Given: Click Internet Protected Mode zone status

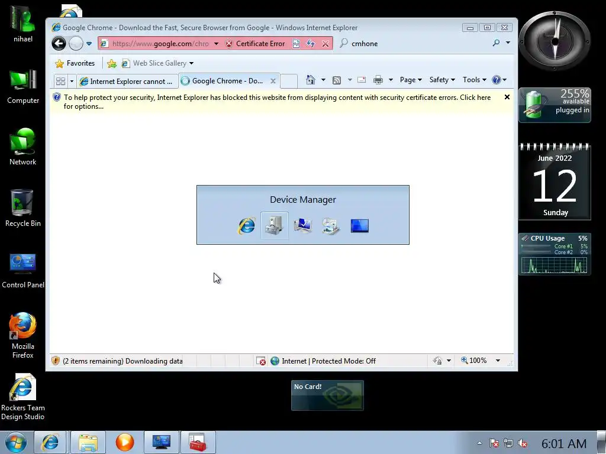Looking at the screenshot, I should [x=323, y=361].
